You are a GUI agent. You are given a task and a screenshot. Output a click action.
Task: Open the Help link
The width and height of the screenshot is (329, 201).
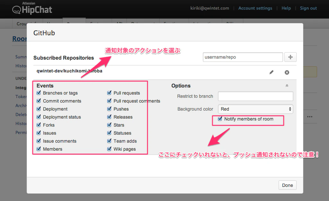coord(286,8)
